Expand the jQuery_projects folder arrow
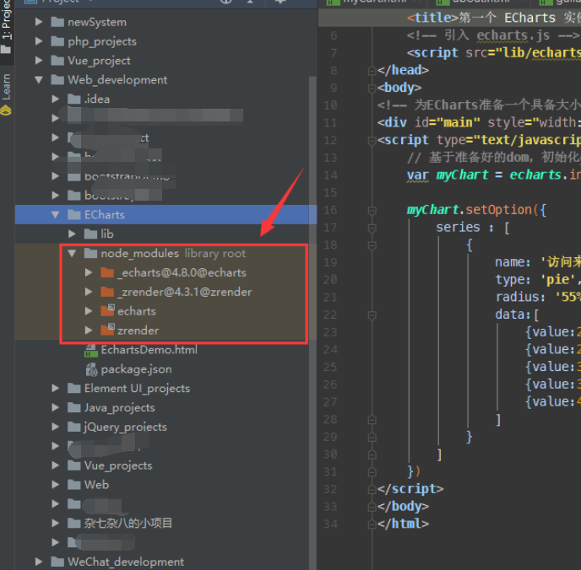The image size is (581, 570). 55,427
